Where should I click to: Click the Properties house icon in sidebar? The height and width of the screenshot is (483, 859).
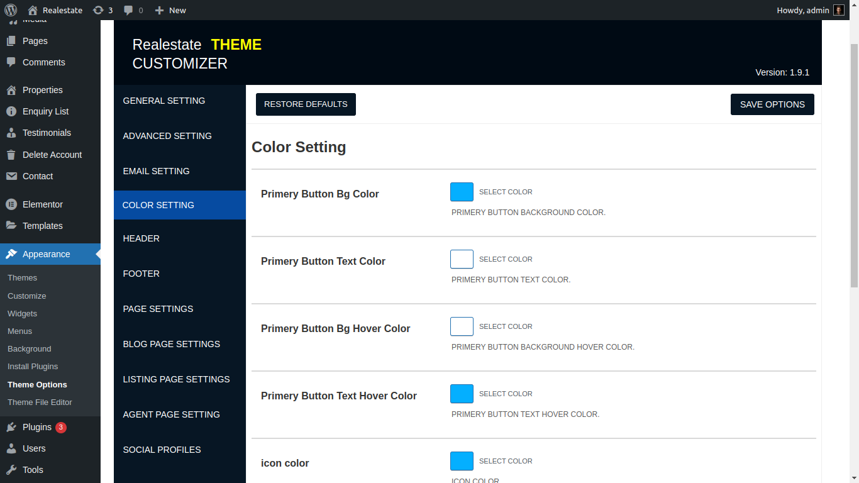point(11,90)
